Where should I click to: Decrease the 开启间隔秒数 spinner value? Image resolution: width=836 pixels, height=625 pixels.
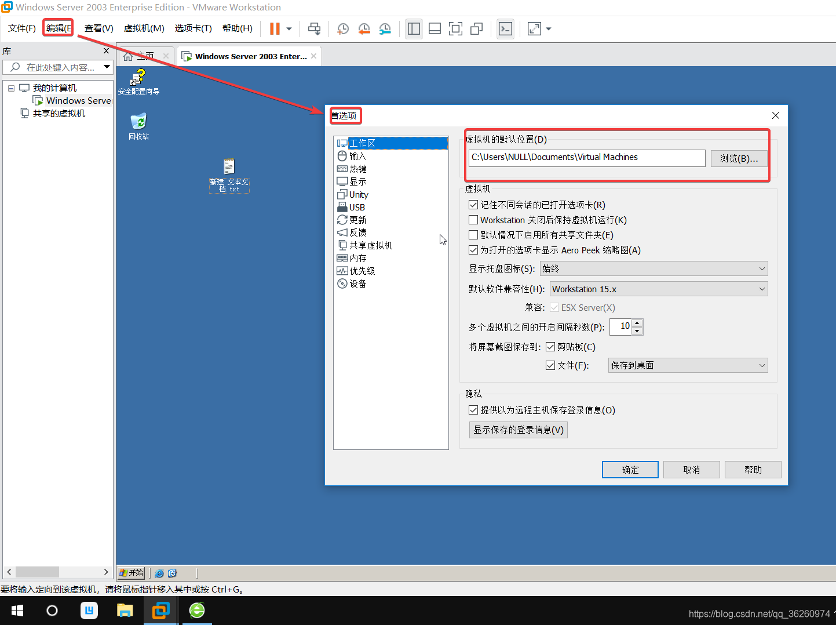(637, 331)
